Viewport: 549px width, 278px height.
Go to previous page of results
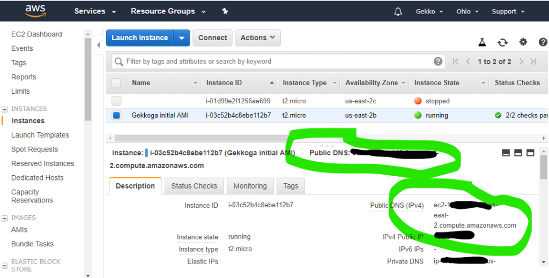point(468,62)
